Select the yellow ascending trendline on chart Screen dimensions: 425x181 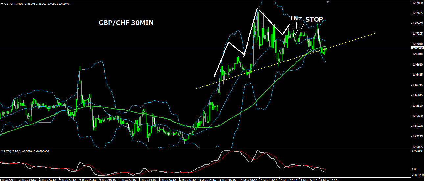(285, 61)
